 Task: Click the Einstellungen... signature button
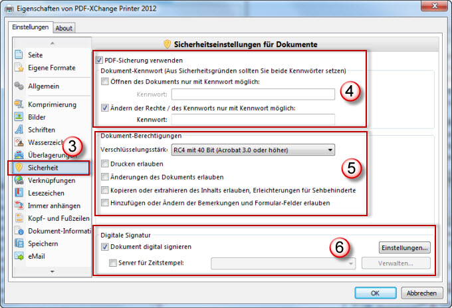coord(404,247)
